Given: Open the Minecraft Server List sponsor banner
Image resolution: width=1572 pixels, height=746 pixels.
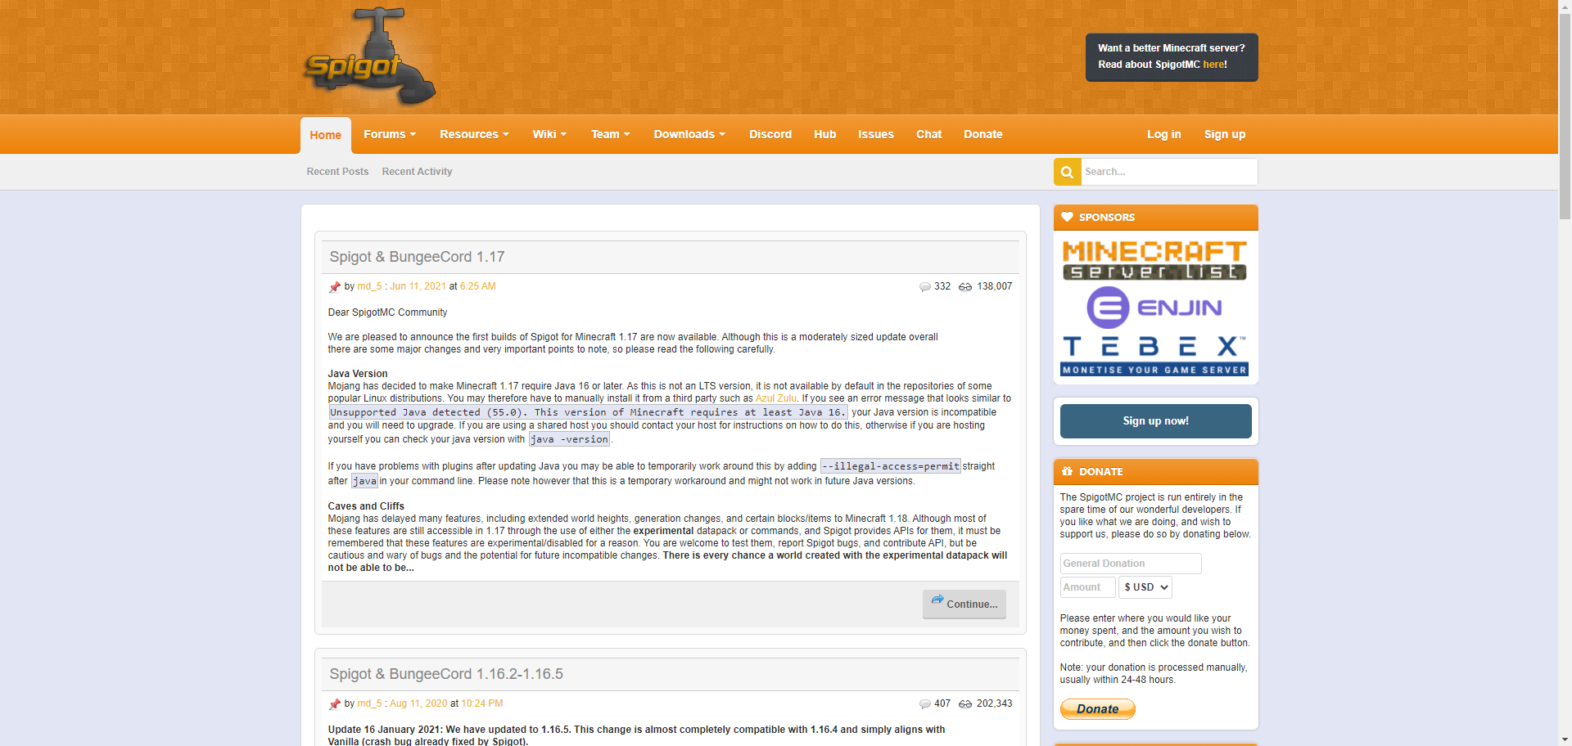Looking at the screenshot, I should click(1154, 260).
